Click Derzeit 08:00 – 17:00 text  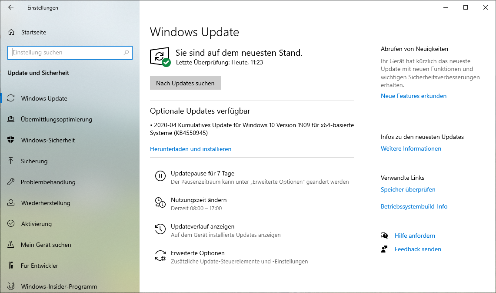click(x=196, y=209)
